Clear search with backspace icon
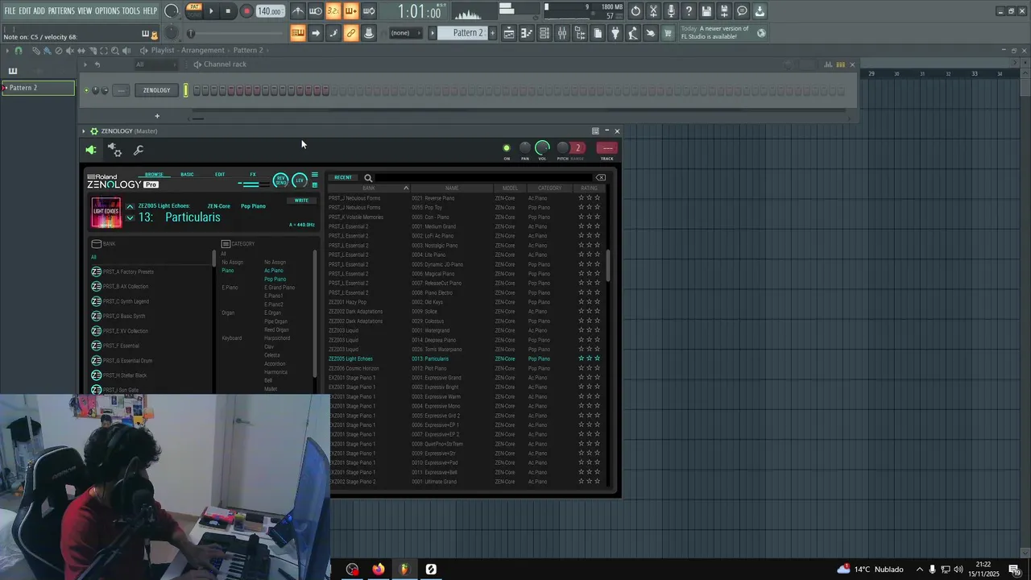The height and width of the screenshot is (580, 1031). [x=601, y=177]
